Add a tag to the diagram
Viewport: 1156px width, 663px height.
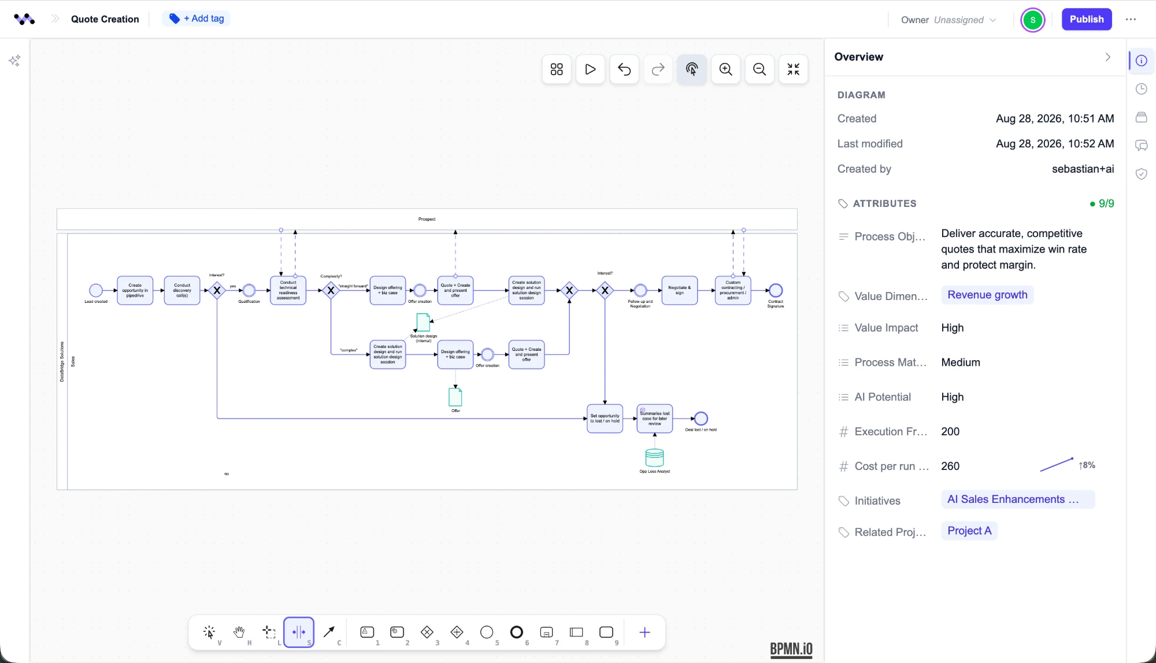click(x=197, y=18)
